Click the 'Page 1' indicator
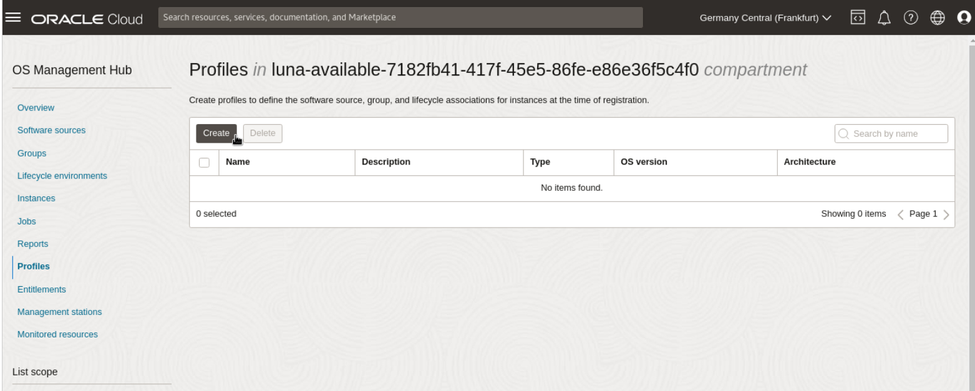 [x=923, y=214]
